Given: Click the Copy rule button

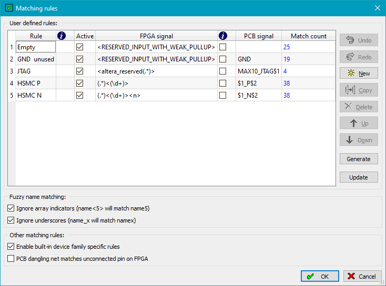Looking at the screenshot, I should 359,90.
